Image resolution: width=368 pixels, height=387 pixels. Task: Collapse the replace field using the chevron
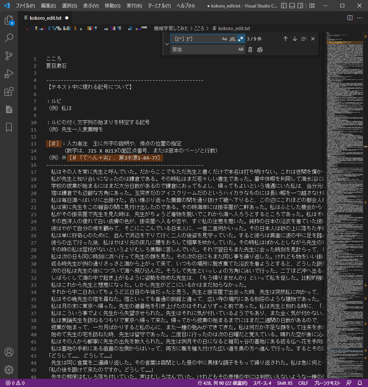click(x=167, y=44)
